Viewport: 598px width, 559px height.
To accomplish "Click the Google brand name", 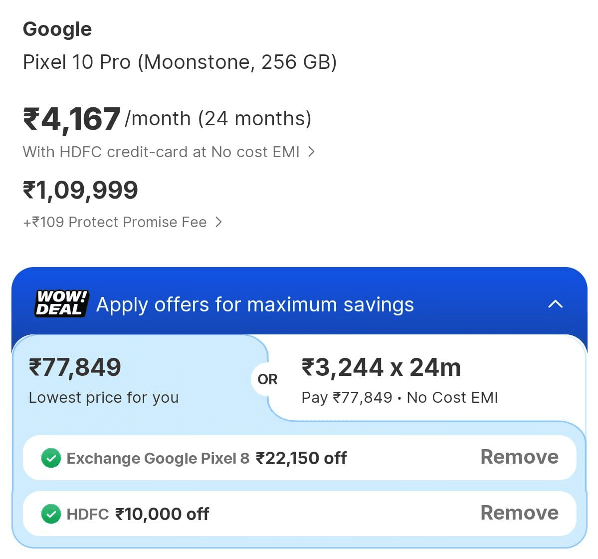I will 57,29.
